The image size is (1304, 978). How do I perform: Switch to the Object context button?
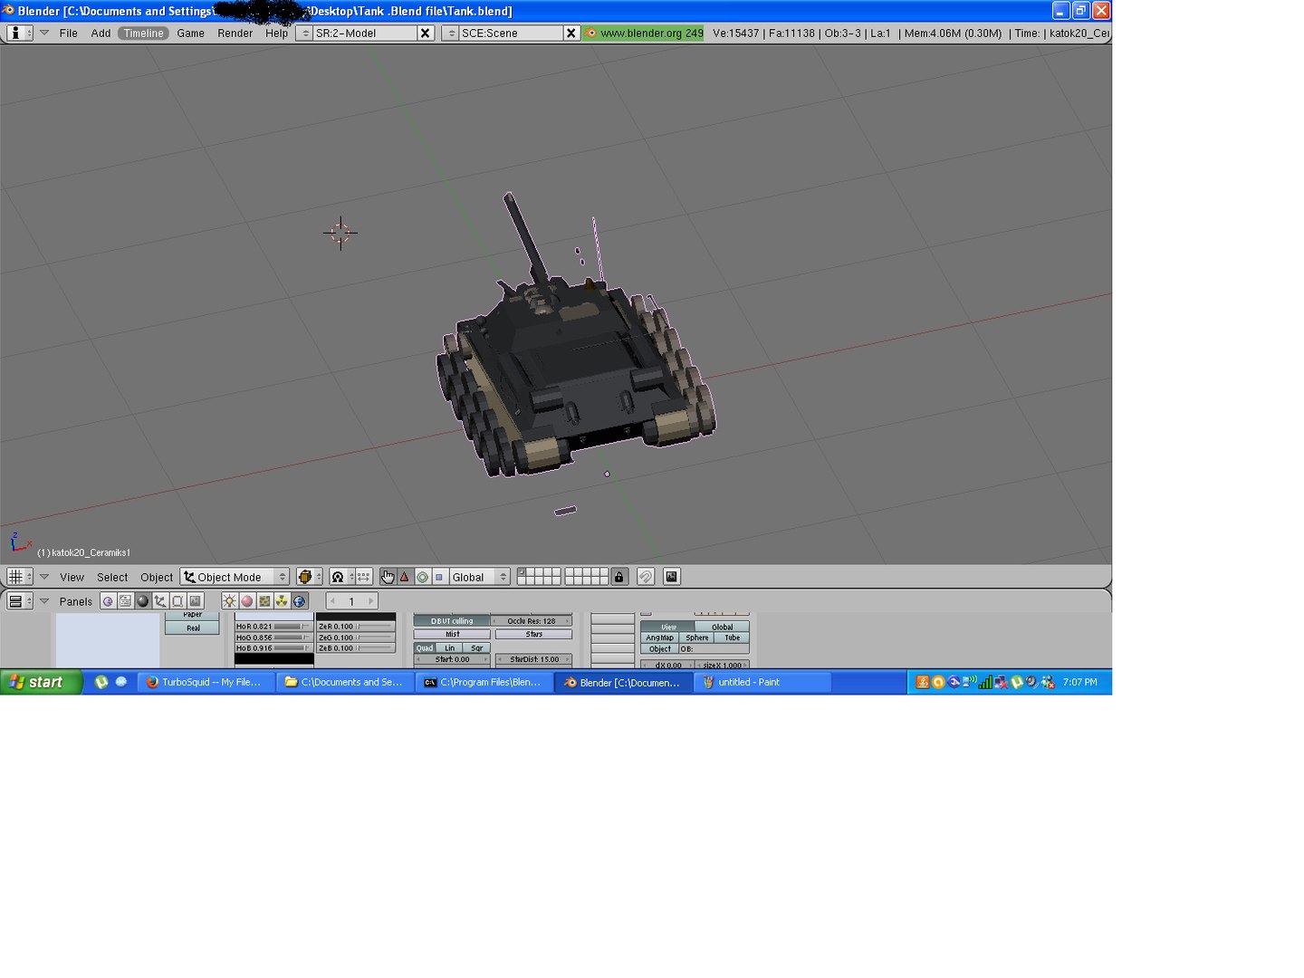point(160,601)
